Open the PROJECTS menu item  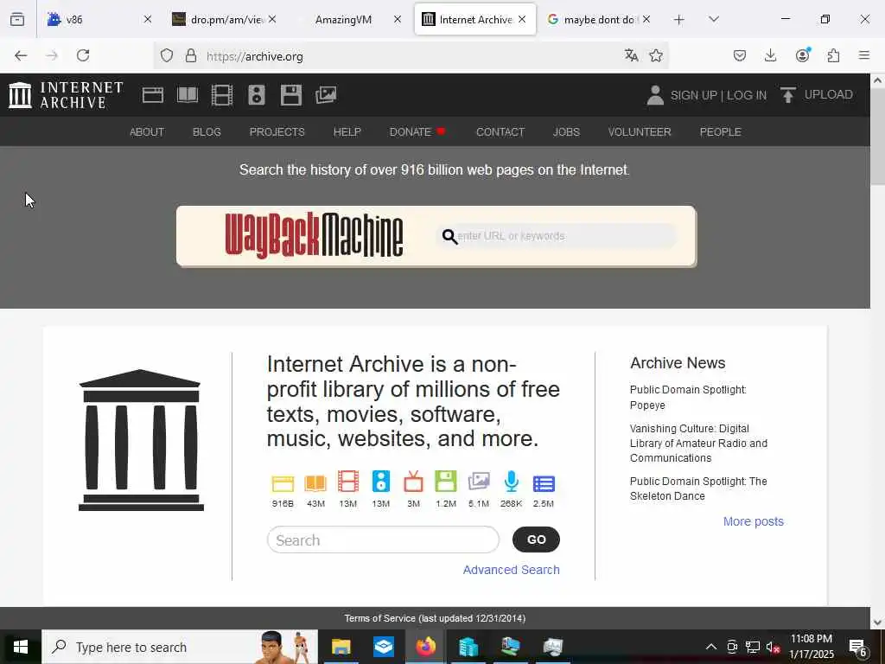tap(277, 131)
